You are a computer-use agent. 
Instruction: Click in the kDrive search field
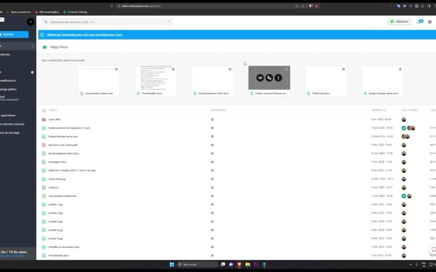(x=107, y=22)
